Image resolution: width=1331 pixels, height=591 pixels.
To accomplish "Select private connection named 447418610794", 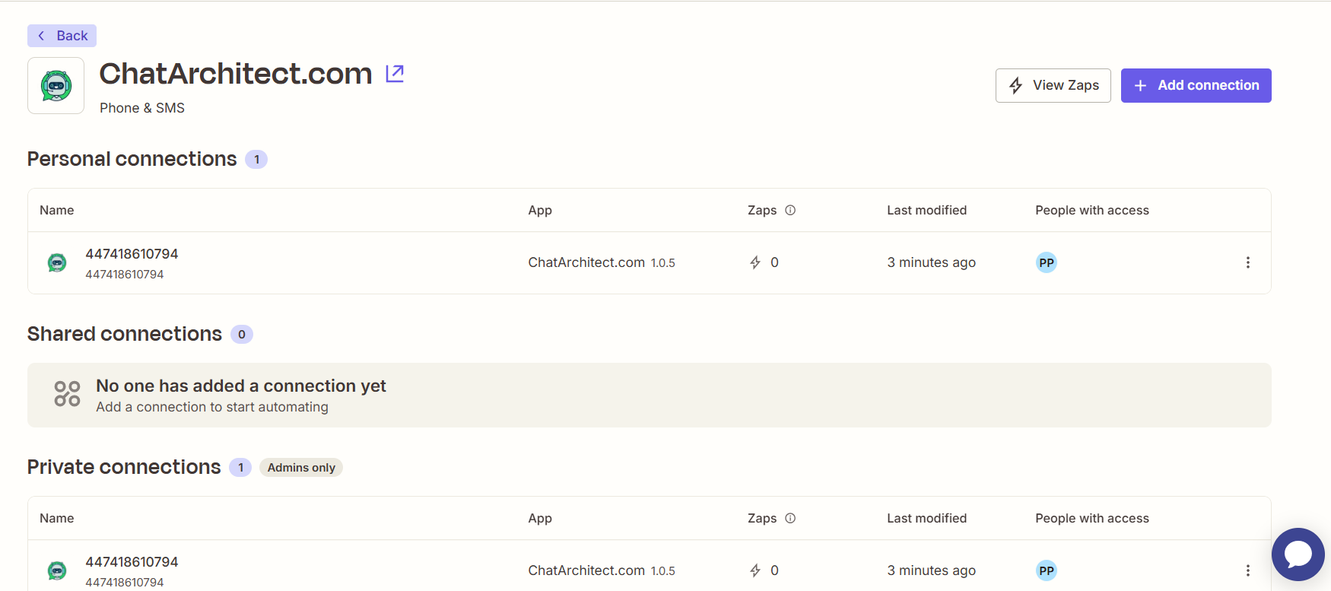I will point(132,562).
